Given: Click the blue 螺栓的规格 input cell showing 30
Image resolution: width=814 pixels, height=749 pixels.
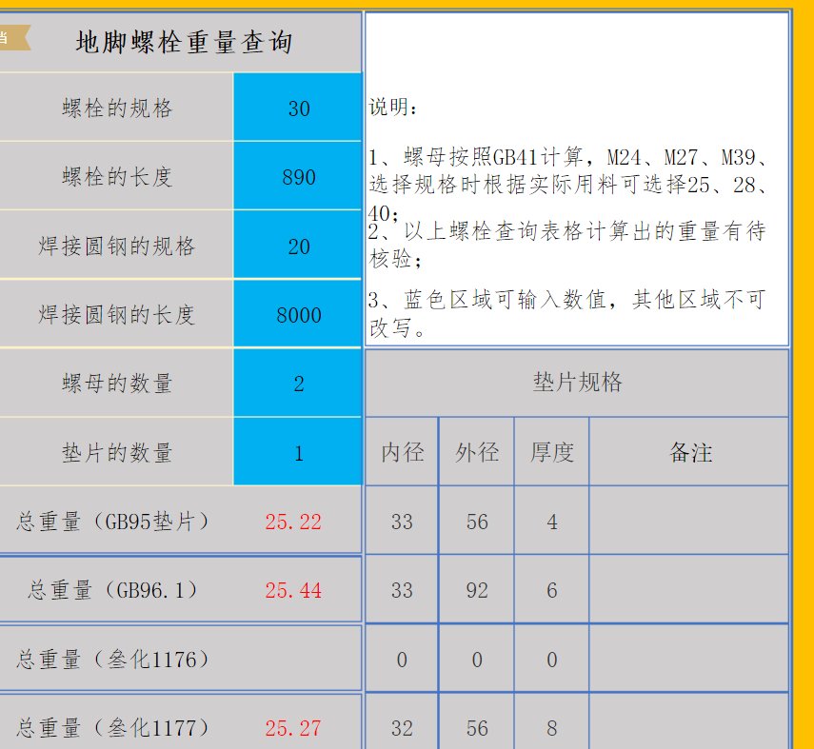Looking at the screenshot, I should (x=297, y=108).
